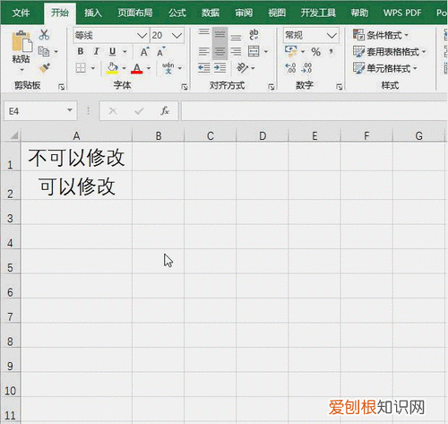Click the text orientation icon
The image size is (448, 424).
(242, 68)
